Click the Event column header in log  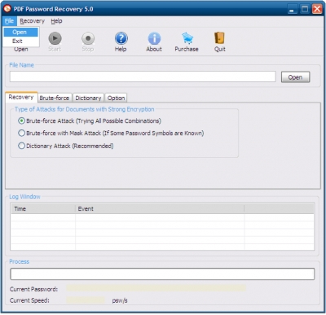[x=160, y=208]
